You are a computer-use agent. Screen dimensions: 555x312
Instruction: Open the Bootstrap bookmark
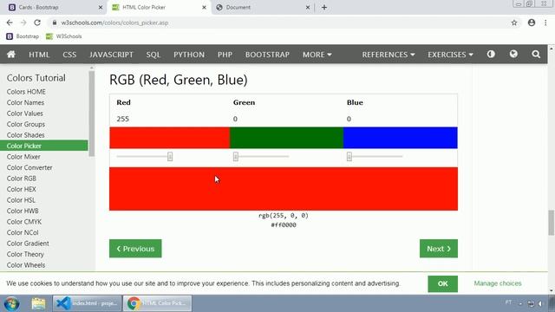pos(23,36)
